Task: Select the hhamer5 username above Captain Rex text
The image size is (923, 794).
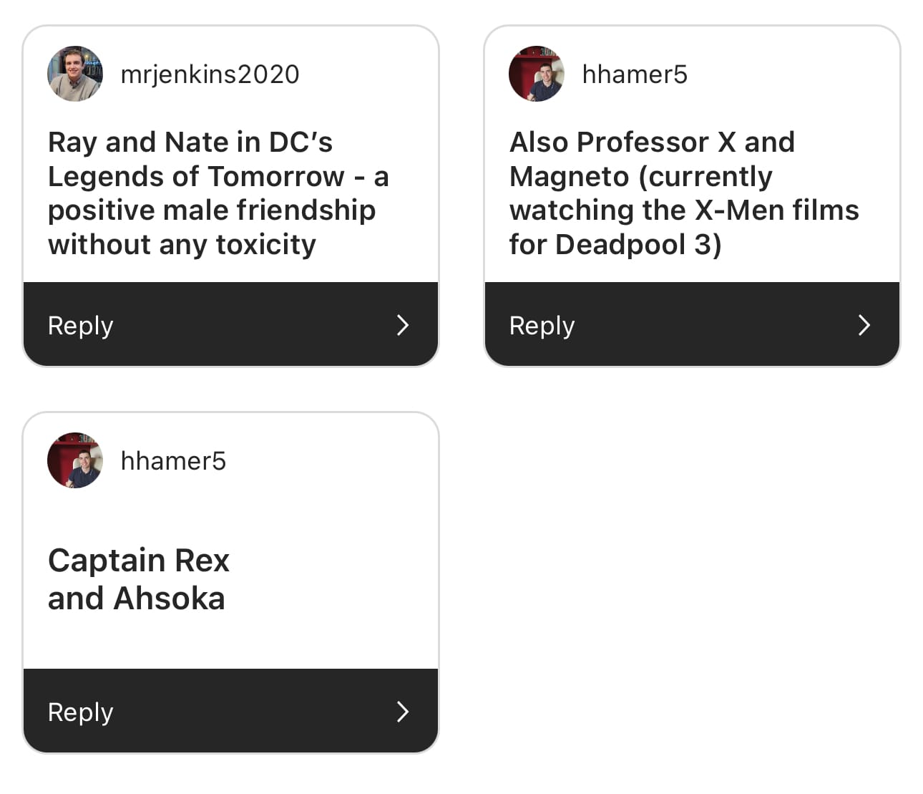Action: click(173, 461)
